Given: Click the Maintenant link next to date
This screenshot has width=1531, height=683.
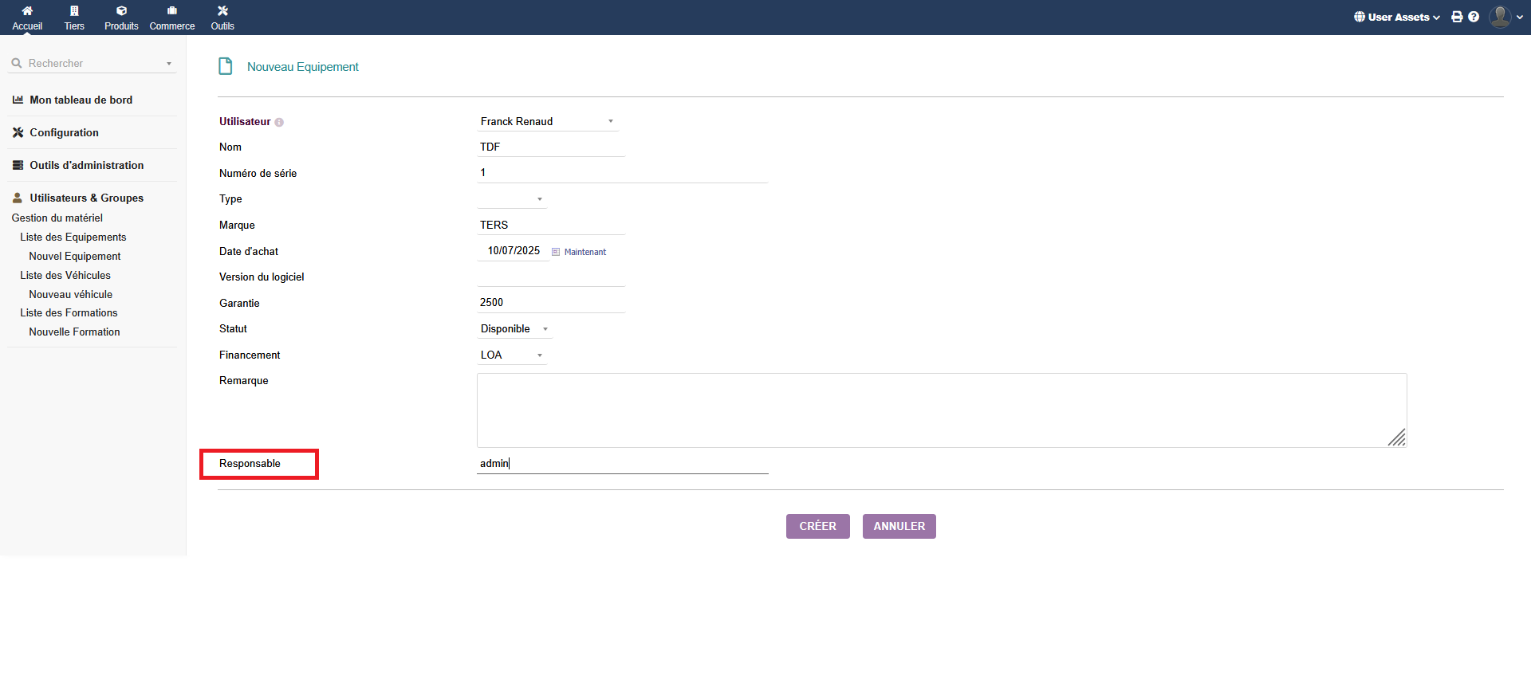Looking at the screenshot, I should [x=585, y=253].
